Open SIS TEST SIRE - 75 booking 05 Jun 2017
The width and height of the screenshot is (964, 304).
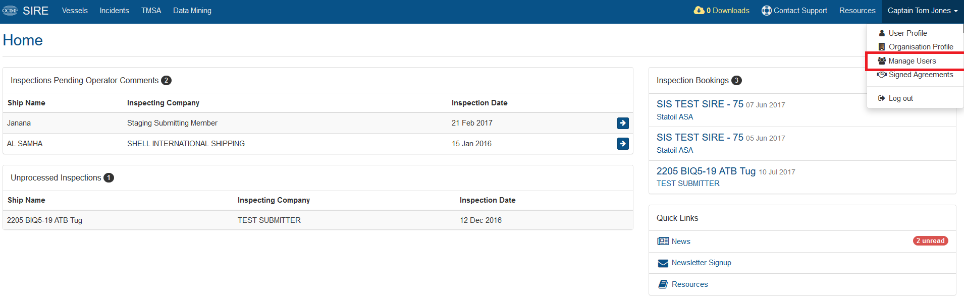[700, 137]
